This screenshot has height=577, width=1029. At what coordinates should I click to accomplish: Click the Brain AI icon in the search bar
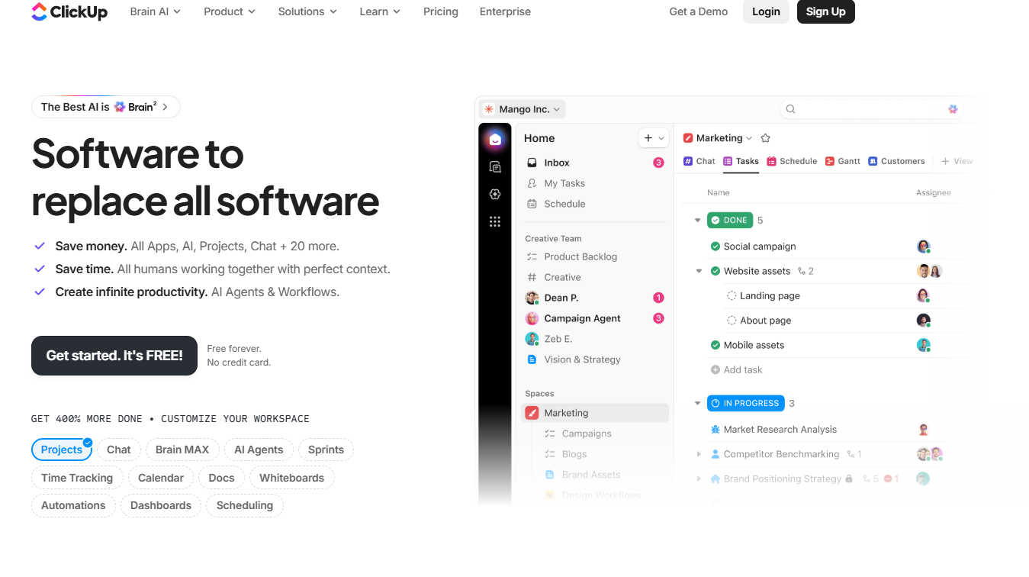(x=953, y=109)
